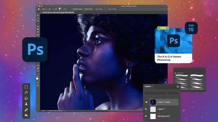
Task: Click the swap foreground and background colors icon
Action: (x=39, y=76)
